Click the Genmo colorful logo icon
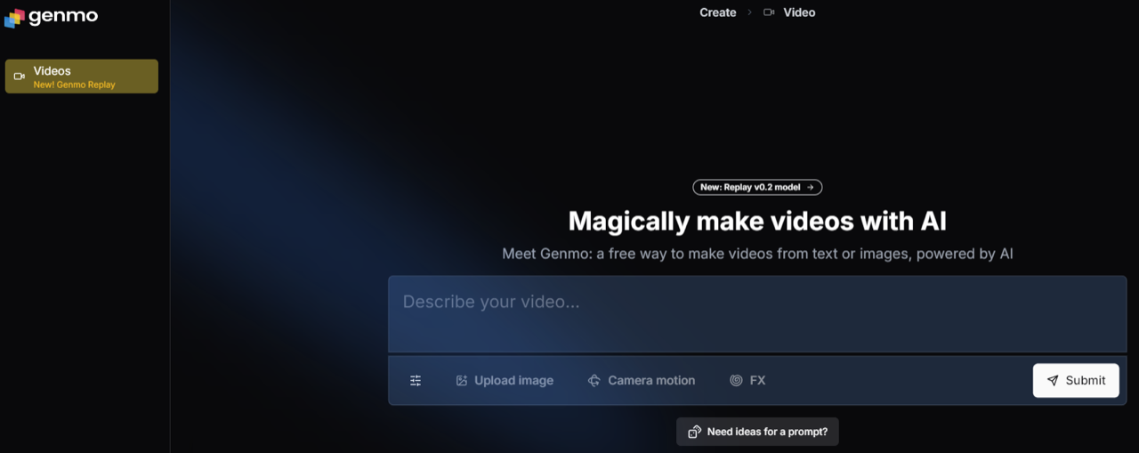 [x=14, y=18]
